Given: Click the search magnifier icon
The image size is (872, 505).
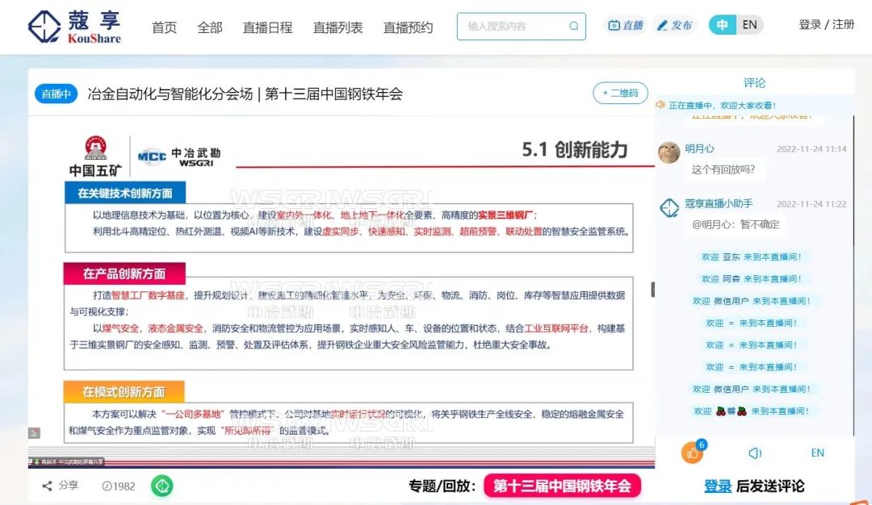Looking at the screenshot, I should [x=574, y=26].
